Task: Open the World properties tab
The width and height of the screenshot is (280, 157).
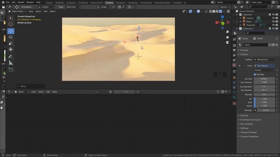Action: click(x=234, y=65)
